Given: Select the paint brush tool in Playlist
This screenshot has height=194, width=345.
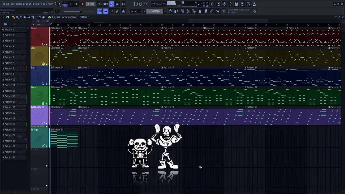Looking at the screenshot, I should click(x=17, y=17).
